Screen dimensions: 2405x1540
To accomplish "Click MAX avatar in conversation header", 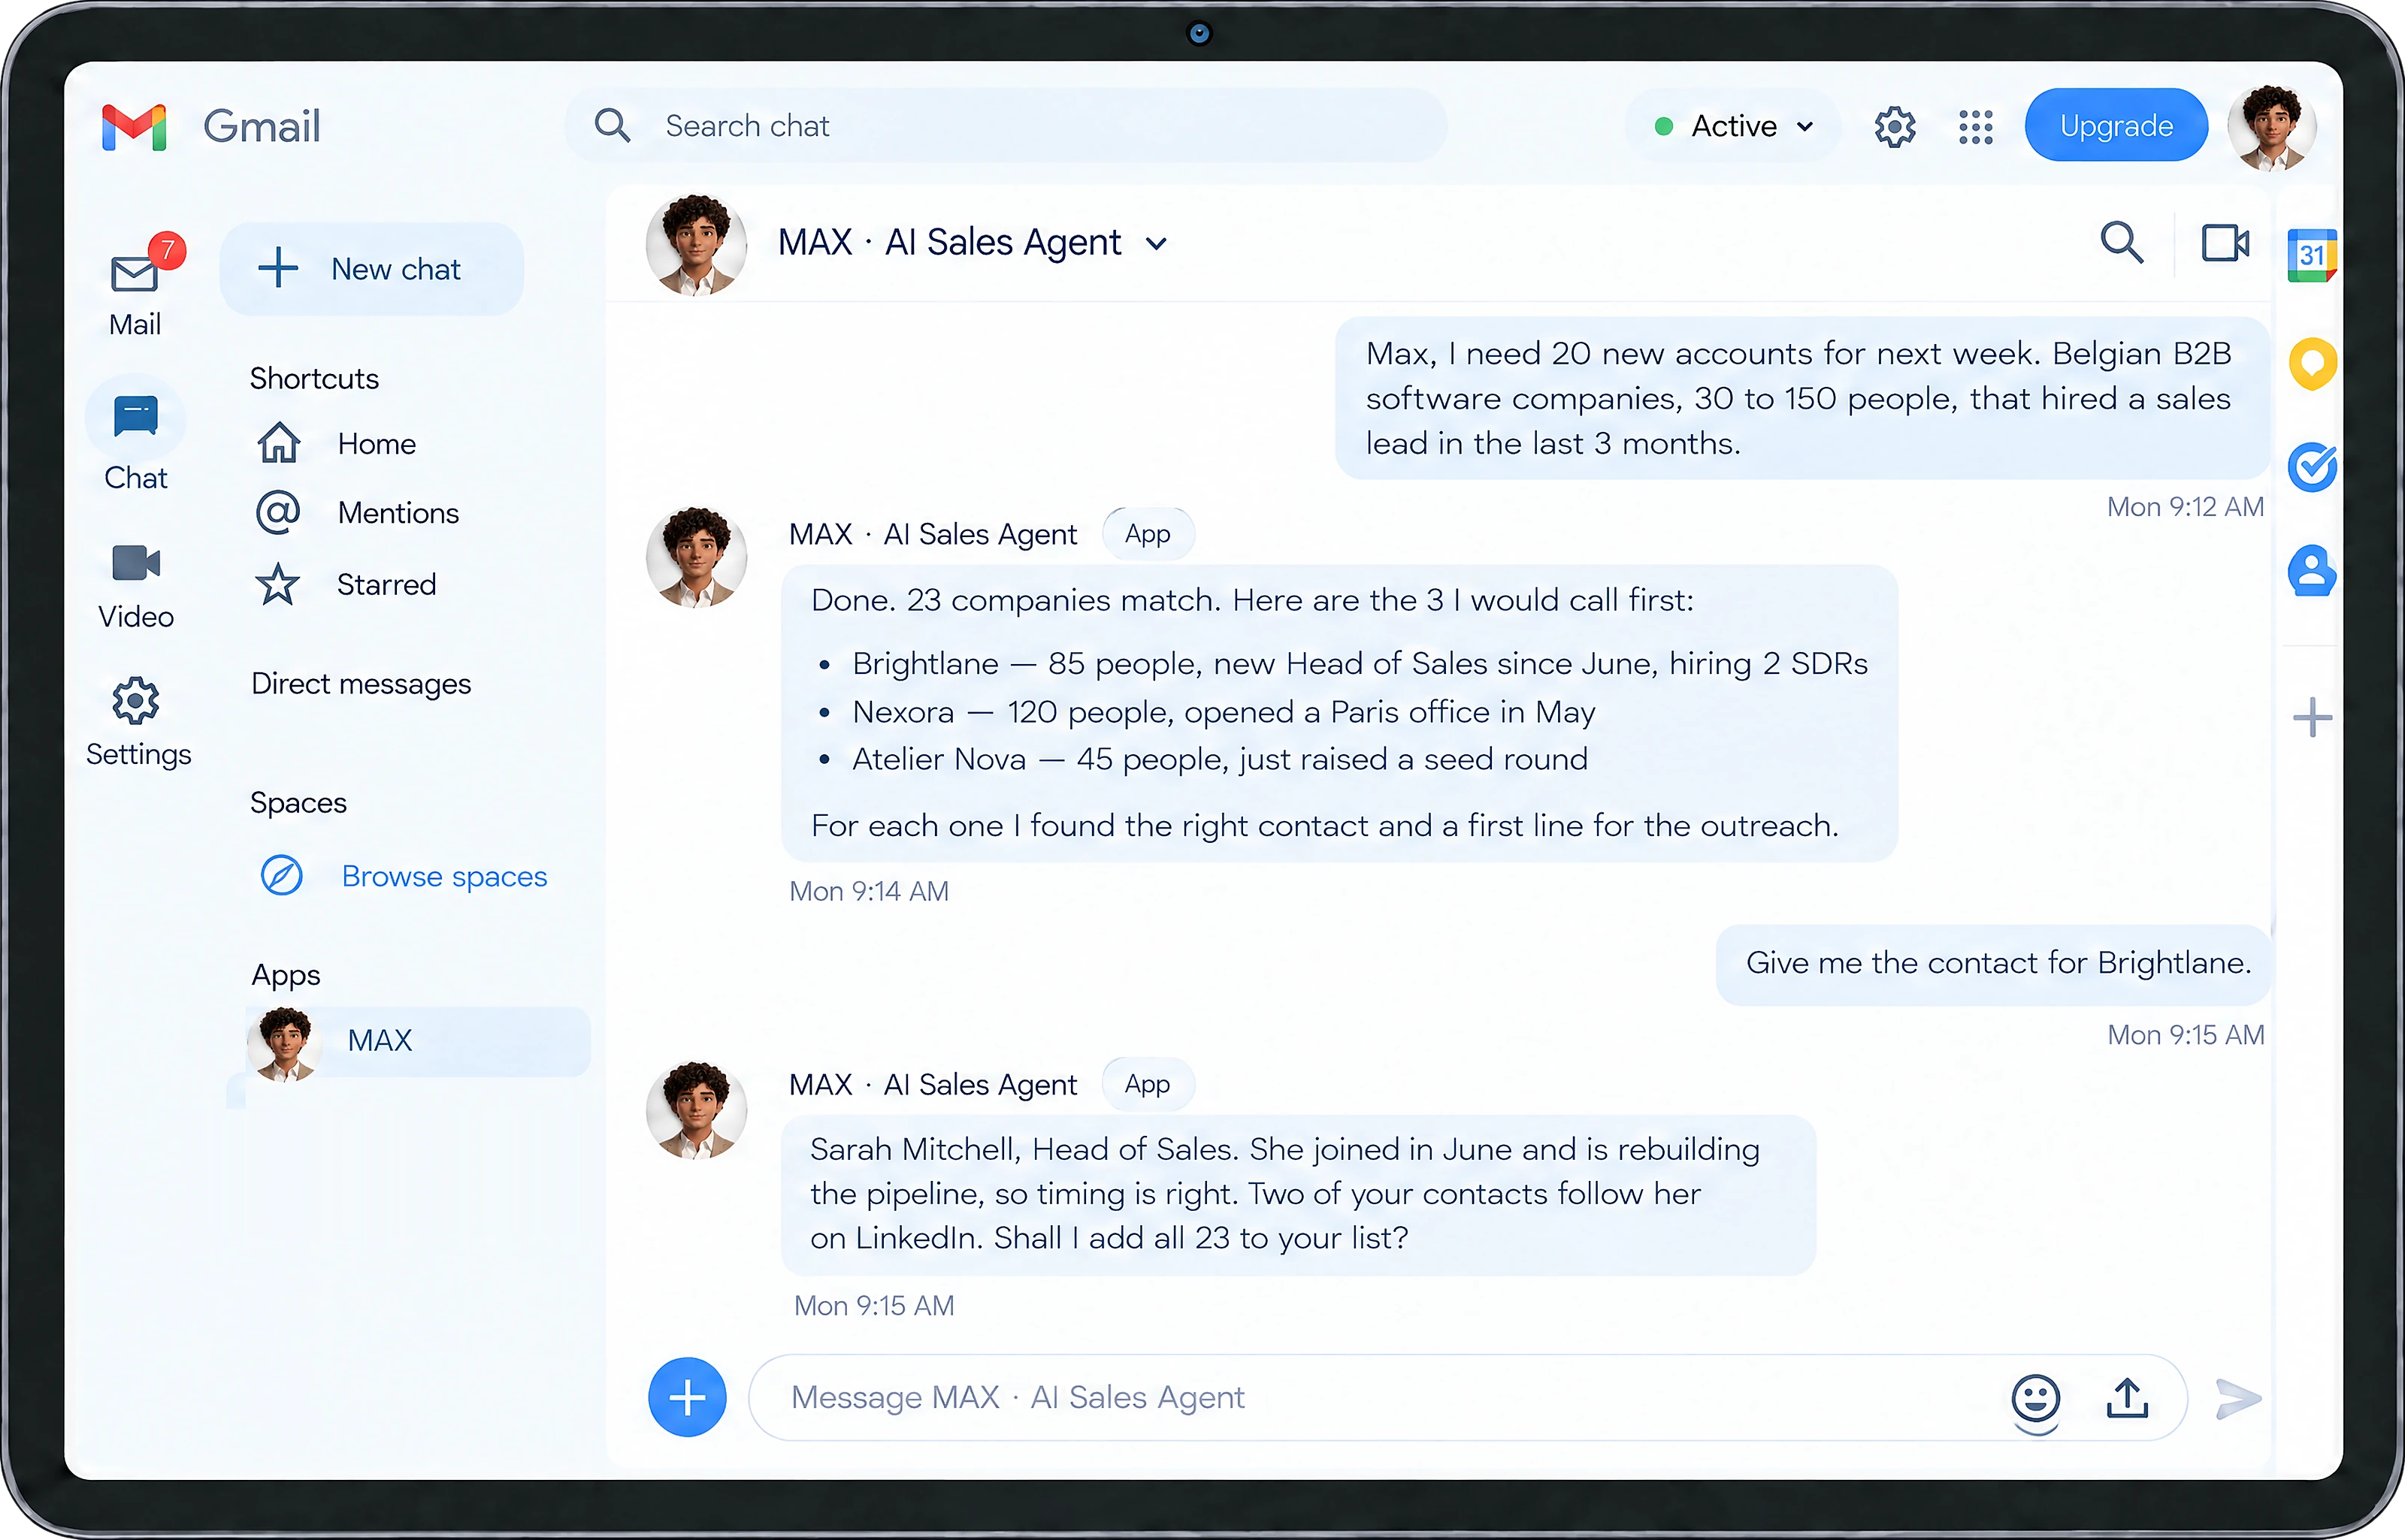I will pyautogui.click(x=697, y=244).
